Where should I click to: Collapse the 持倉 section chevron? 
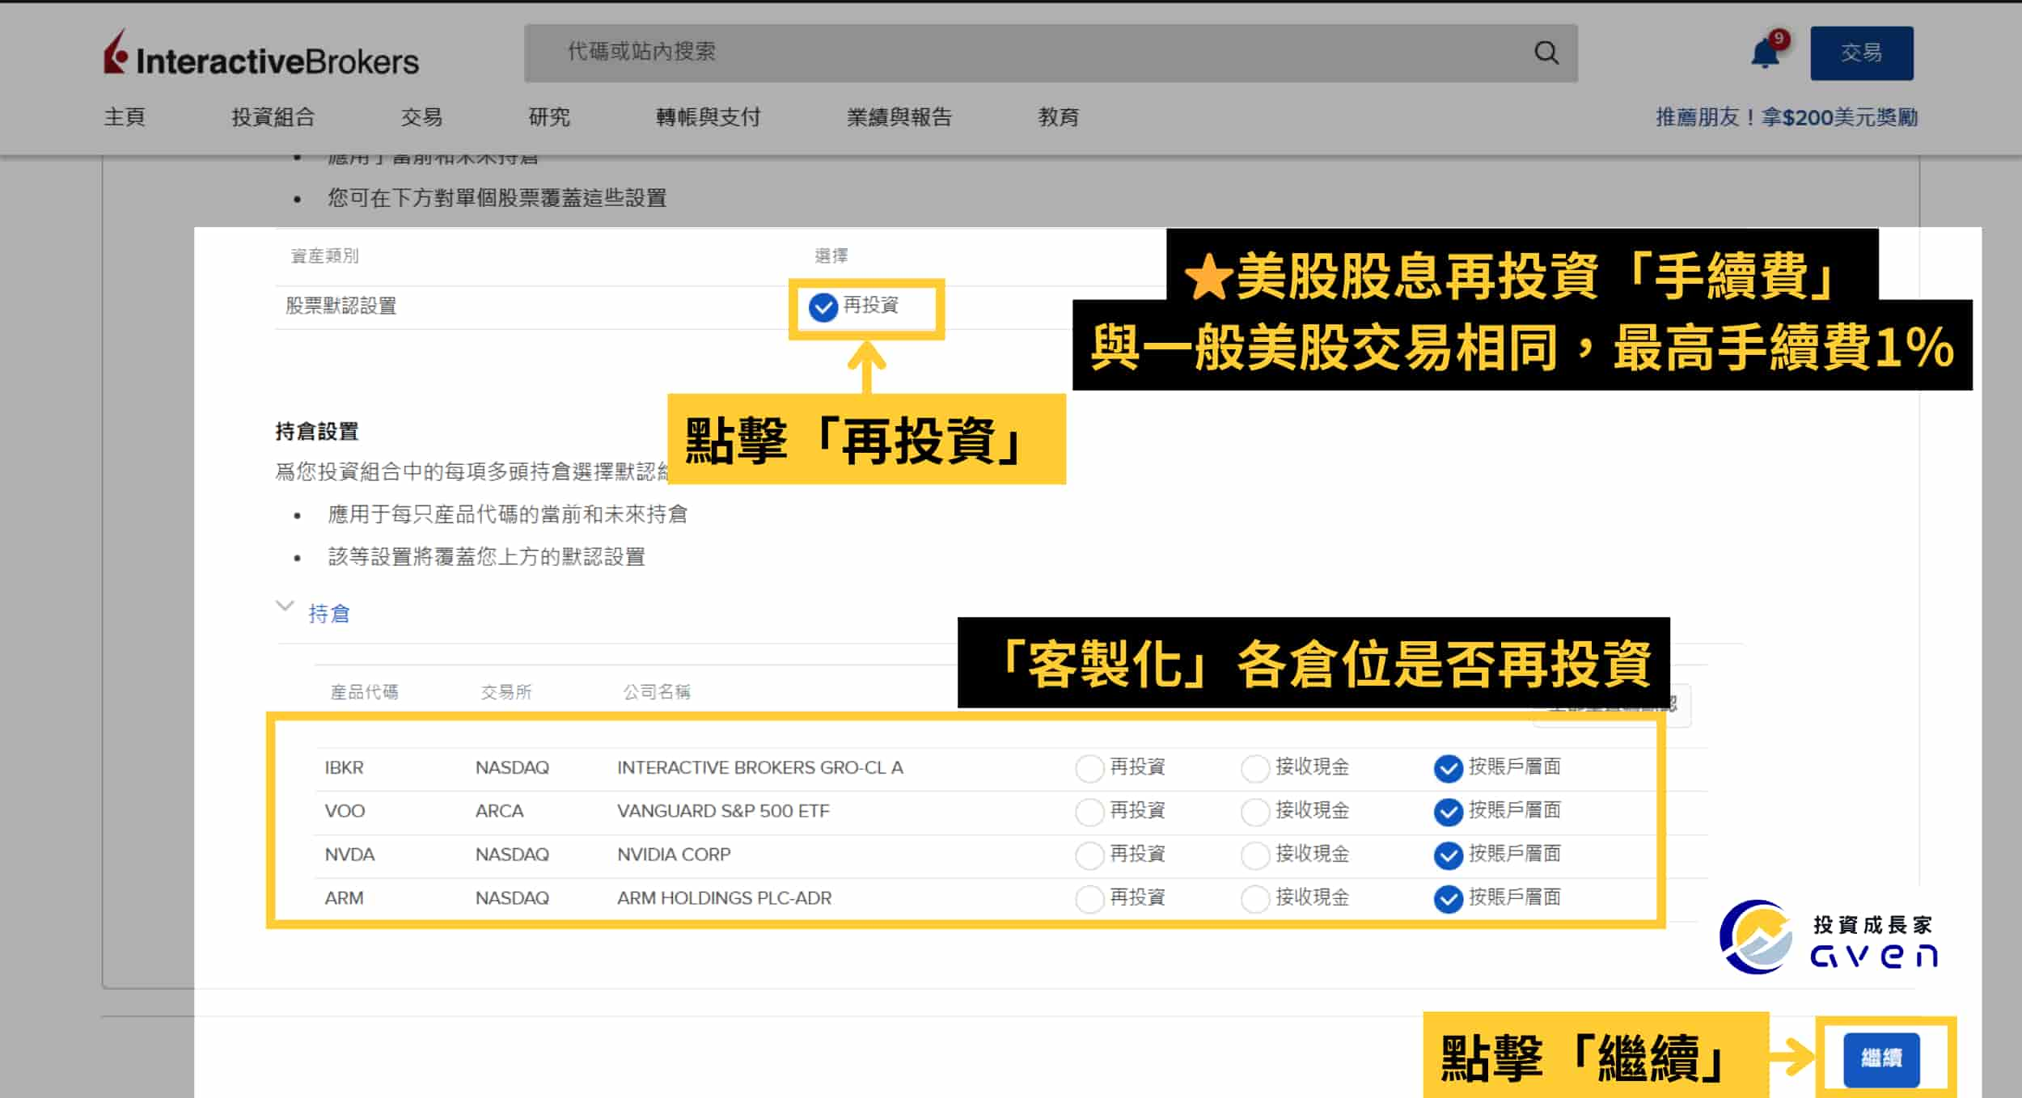pos(285,606)
